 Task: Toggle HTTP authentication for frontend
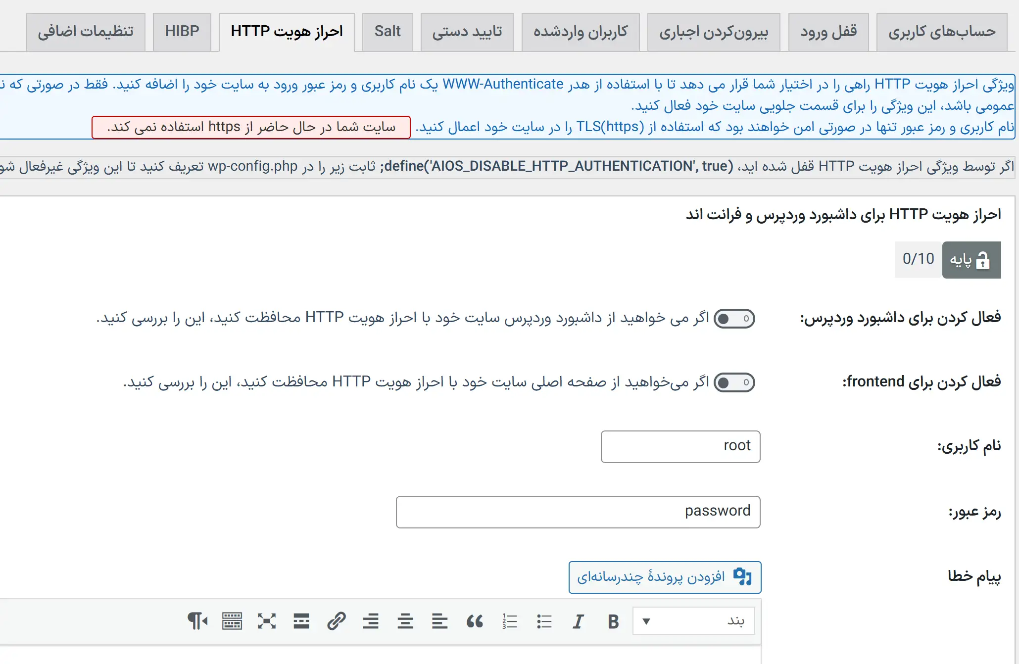(x=734, y=382)
